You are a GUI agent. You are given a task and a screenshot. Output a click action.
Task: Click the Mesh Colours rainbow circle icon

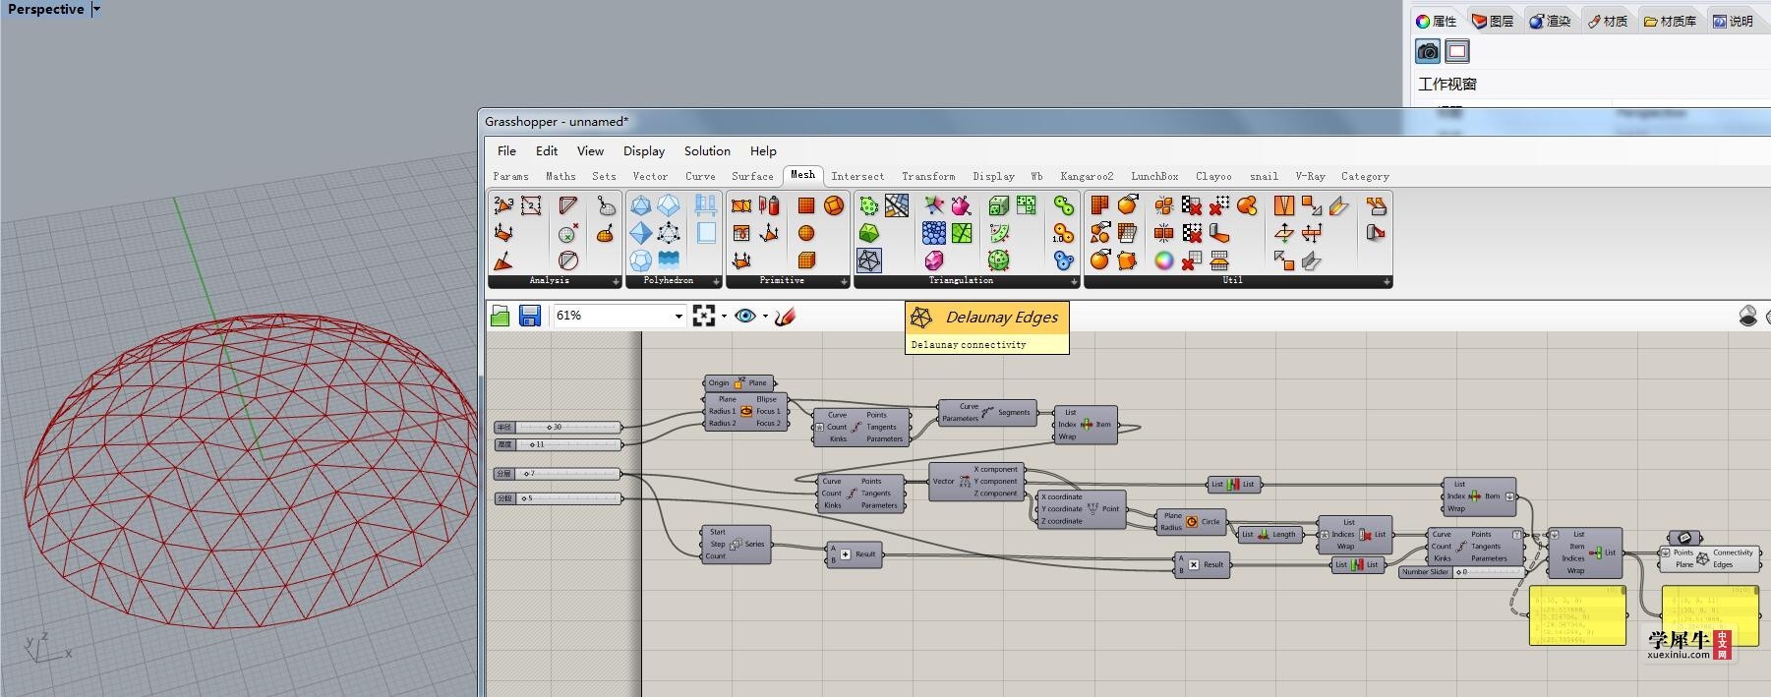1164,261
